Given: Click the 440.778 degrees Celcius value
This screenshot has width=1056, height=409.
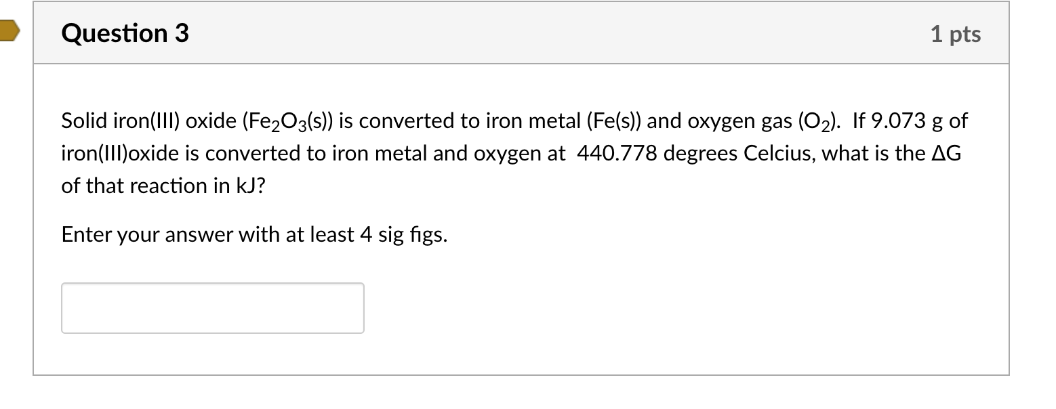Looking at the screenshot, I should tap(690, 153).
